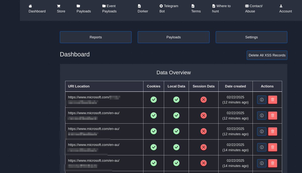Viewport: 302px width, 173px height.
Task: View info for the first XSS record
Action: point(262,100)
